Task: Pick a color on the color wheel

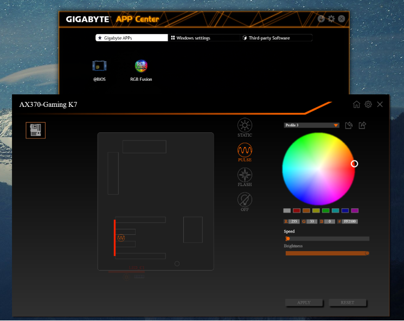Action: (318, 169)
